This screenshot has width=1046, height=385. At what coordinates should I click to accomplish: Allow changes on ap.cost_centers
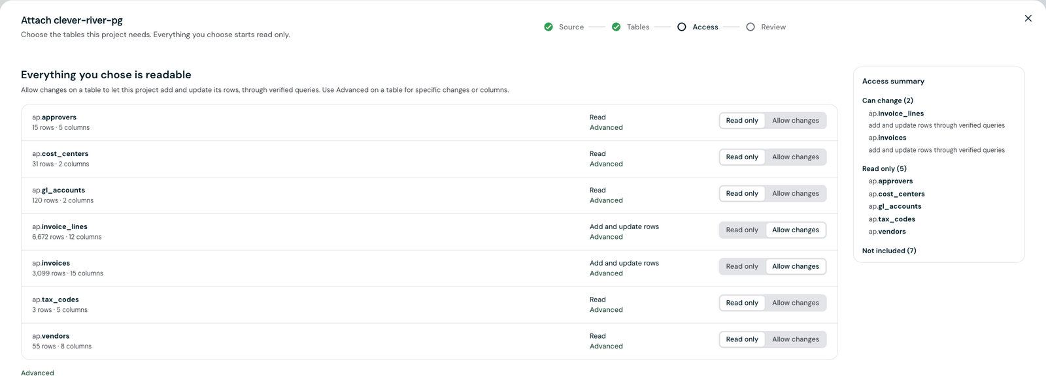click(796, 157)
